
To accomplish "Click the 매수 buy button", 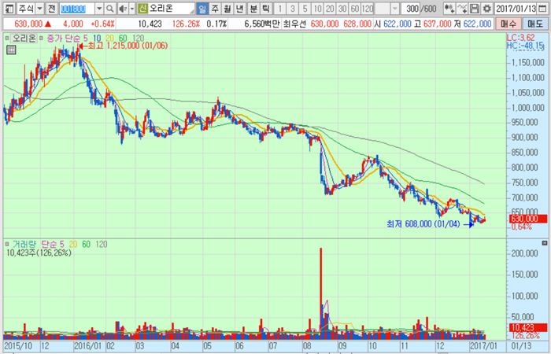I will (x=510, y=24).
